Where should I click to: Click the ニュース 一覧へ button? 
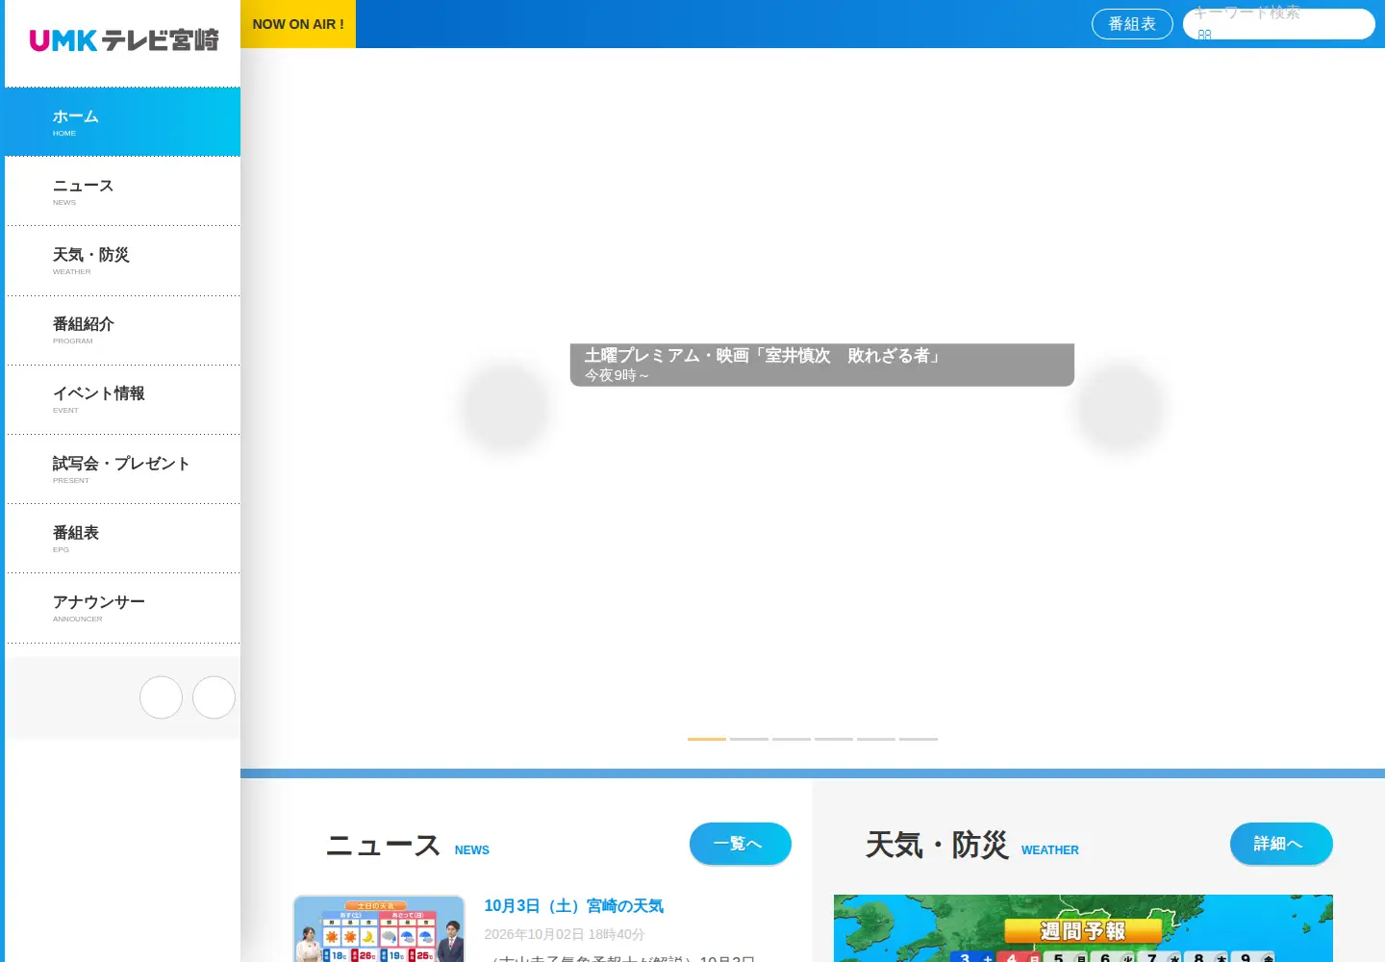click(741, 844)
